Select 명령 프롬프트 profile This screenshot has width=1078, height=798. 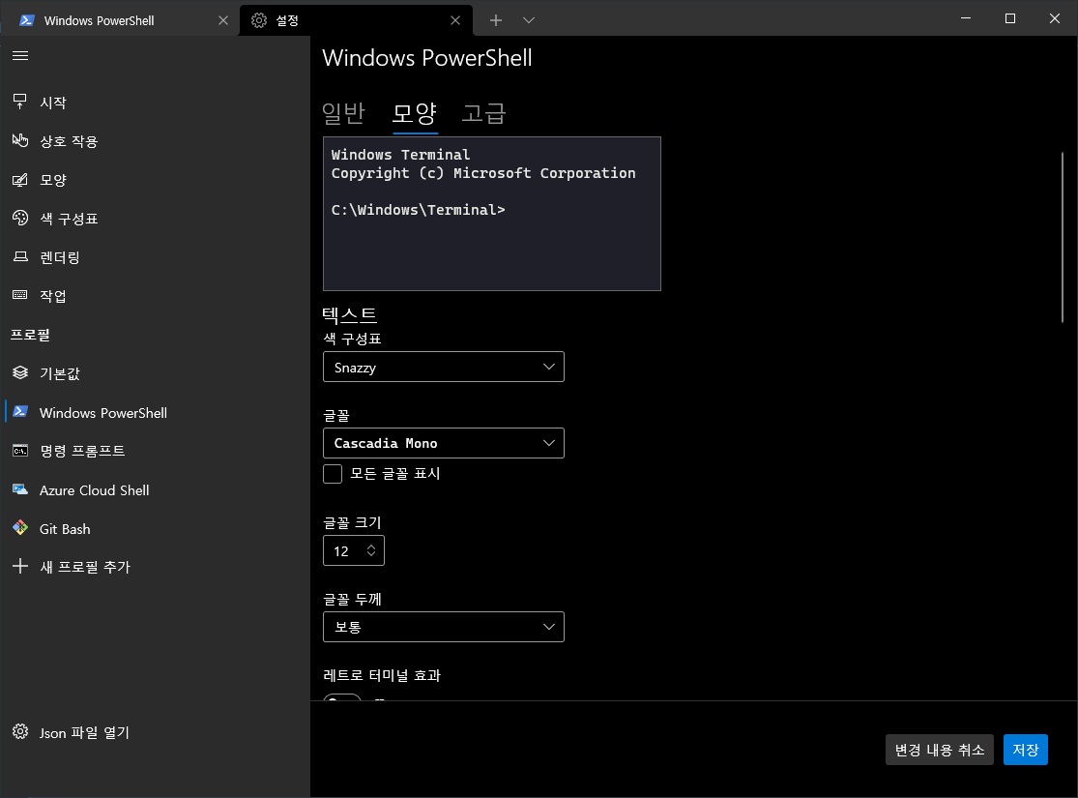tap(155, 451)
